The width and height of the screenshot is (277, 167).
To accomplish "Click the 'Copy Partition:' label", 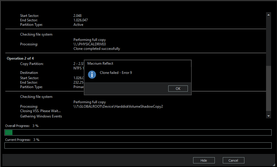I will coord(32,64).
